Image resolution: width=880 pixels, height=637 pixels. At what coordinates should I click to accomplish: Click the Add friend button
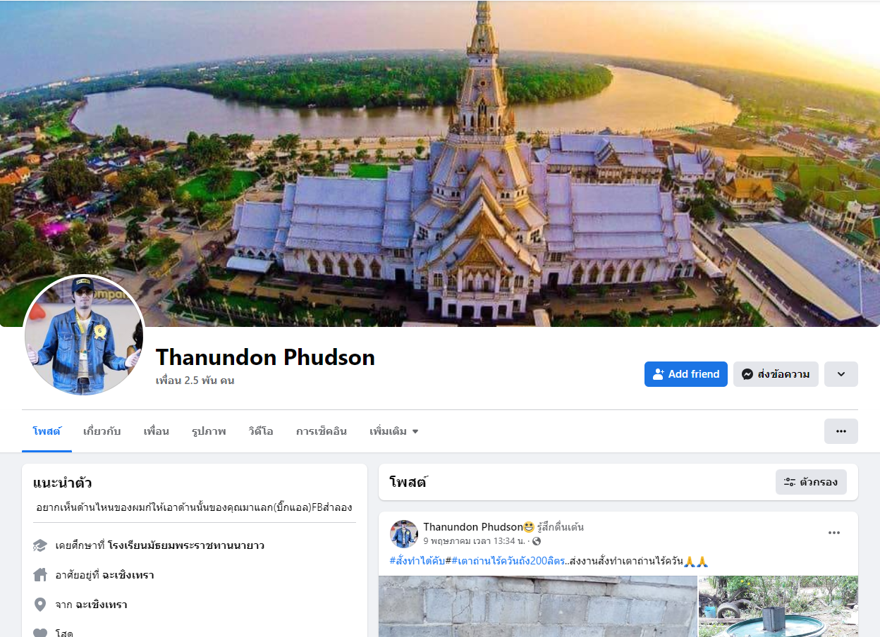pyautogui.click(x=685, y=374)
